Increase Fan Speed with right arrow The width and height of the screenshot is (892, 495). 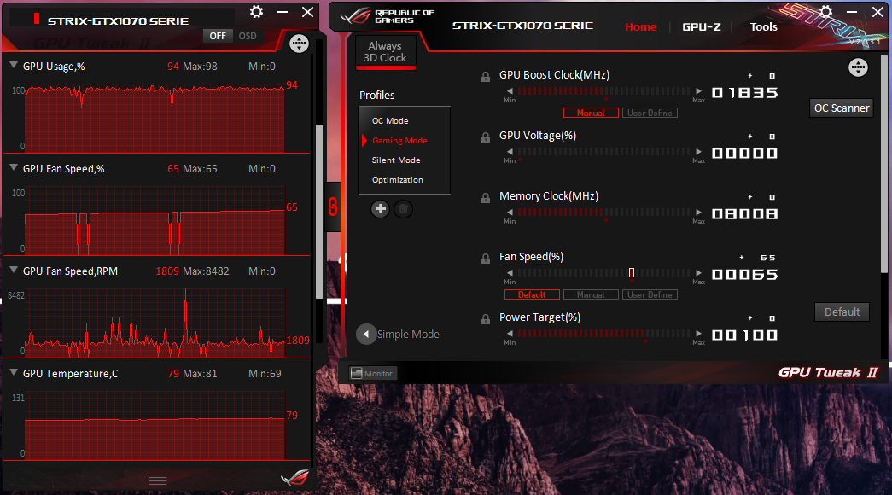pos(698,273)
